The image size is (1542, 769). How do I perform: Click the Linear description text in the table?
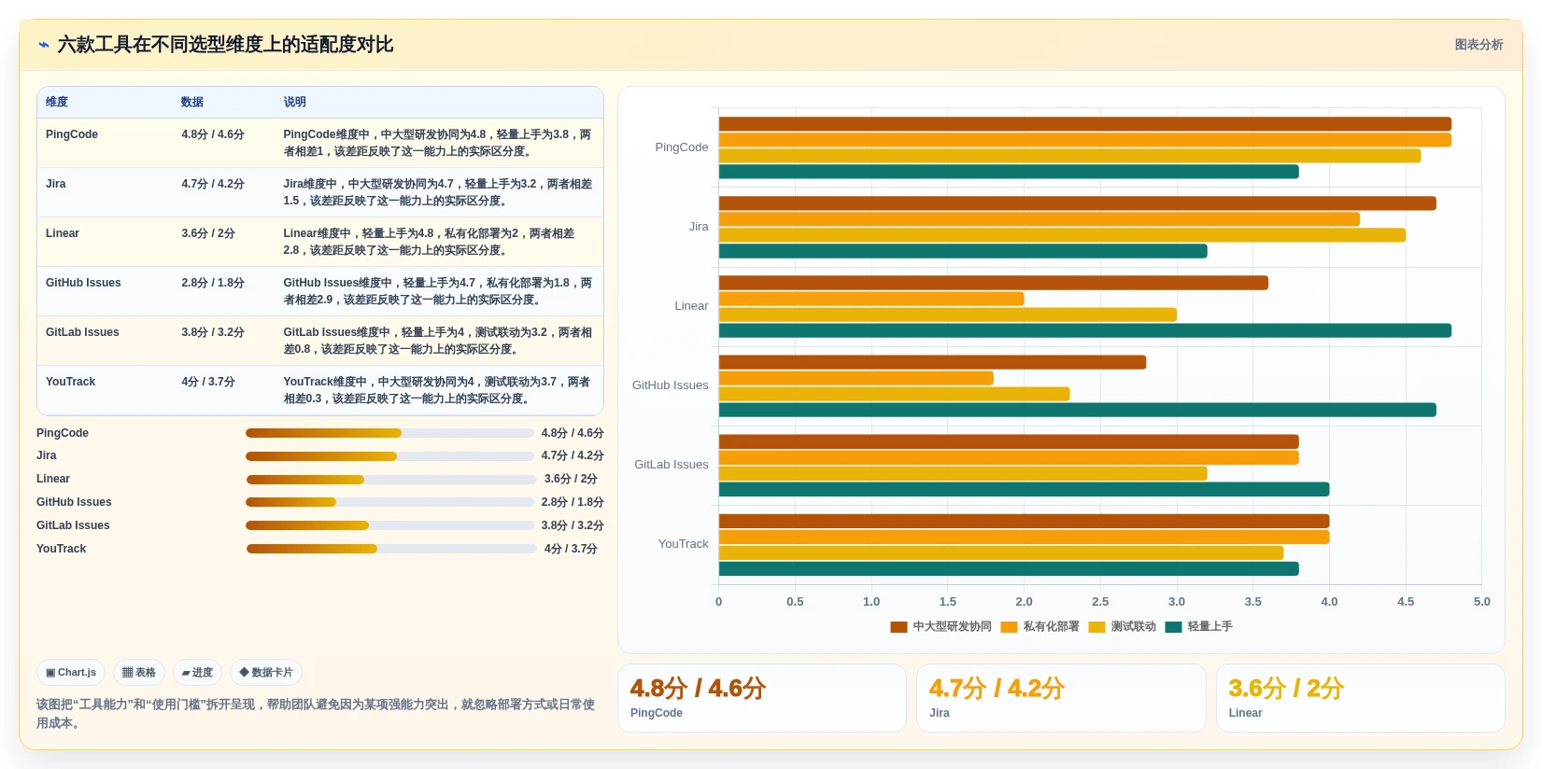429,242
